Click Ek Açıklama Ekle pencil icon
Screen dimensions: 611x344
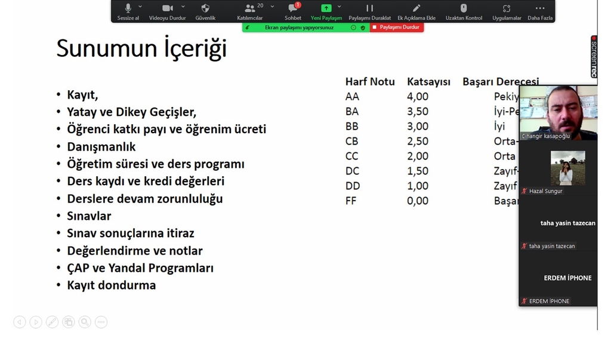point(416,11)
